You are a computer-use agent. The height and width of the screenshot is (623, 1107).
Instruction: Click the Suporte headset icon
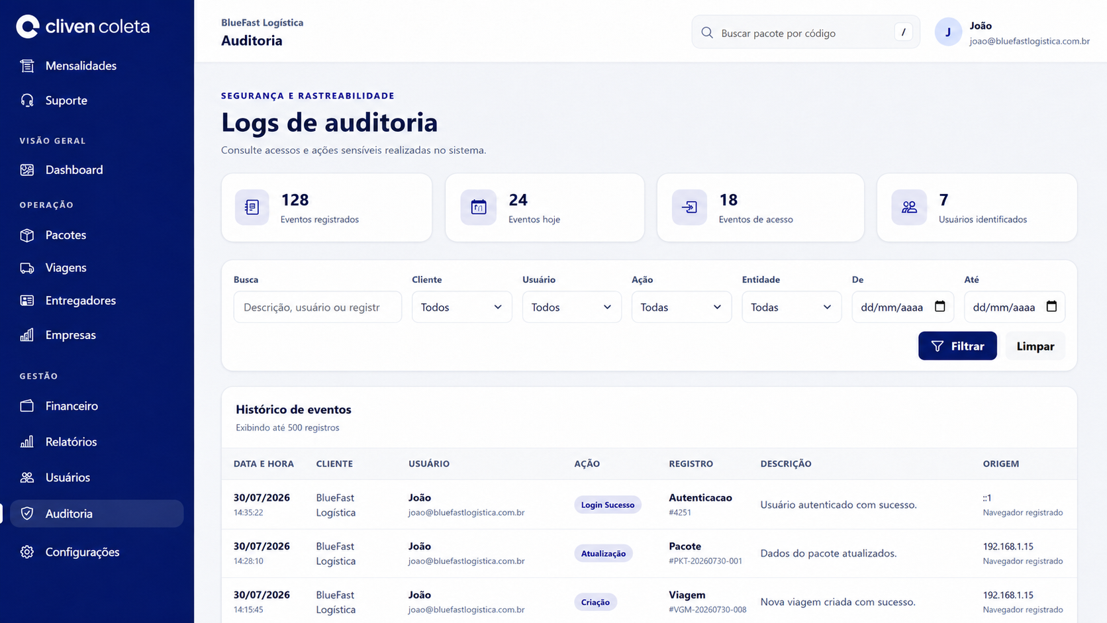tap(27, 100)
